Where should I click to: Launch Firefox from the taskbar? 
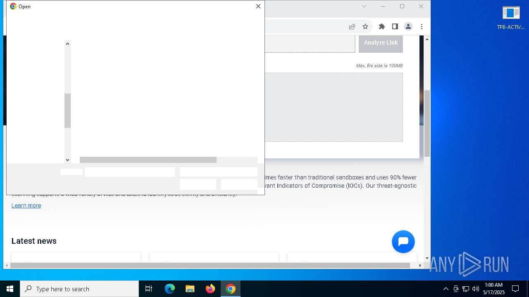coord(210,289)
